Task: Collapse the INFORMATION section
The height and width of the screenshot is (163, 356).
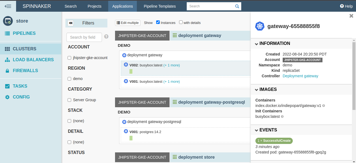Action: [257, 44]
